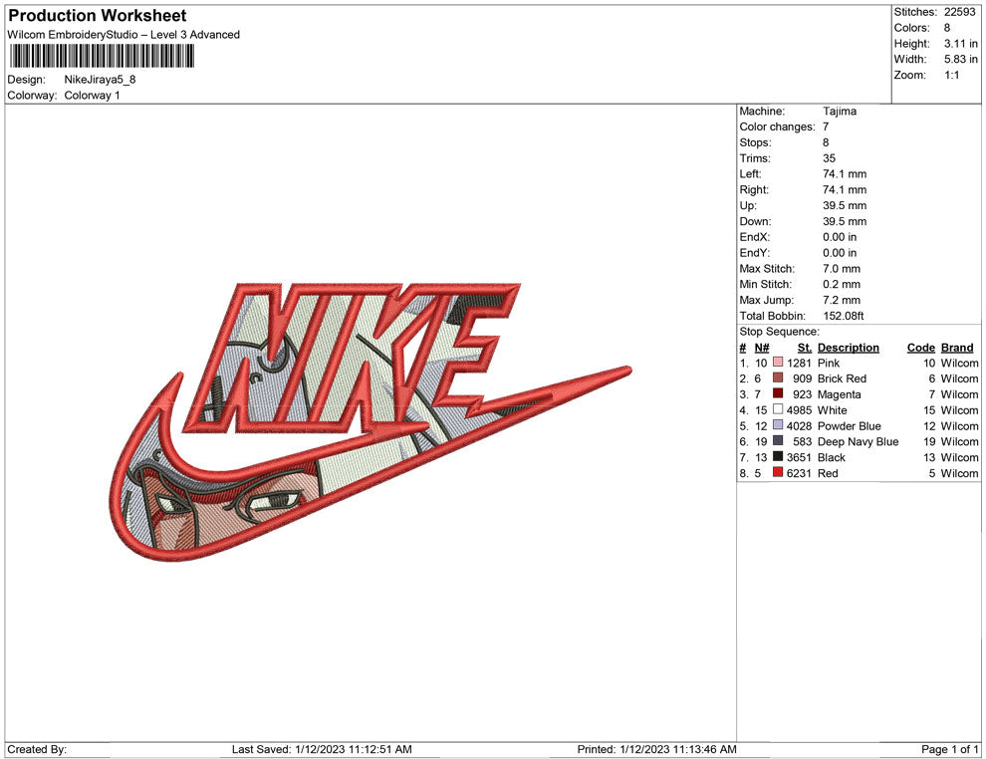Click the Brick Red thread color swatch
This screenshot has height=759, width=986.
pos(778,379)
